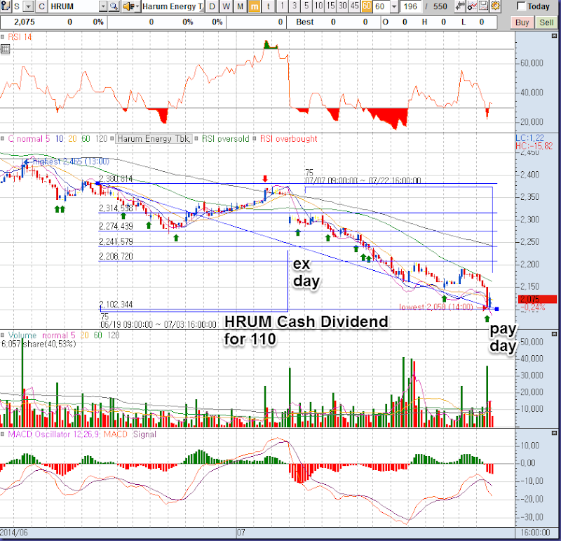Open the S market type dropdown
Viewport: 561px width, 541px height.
coord(27,6)
